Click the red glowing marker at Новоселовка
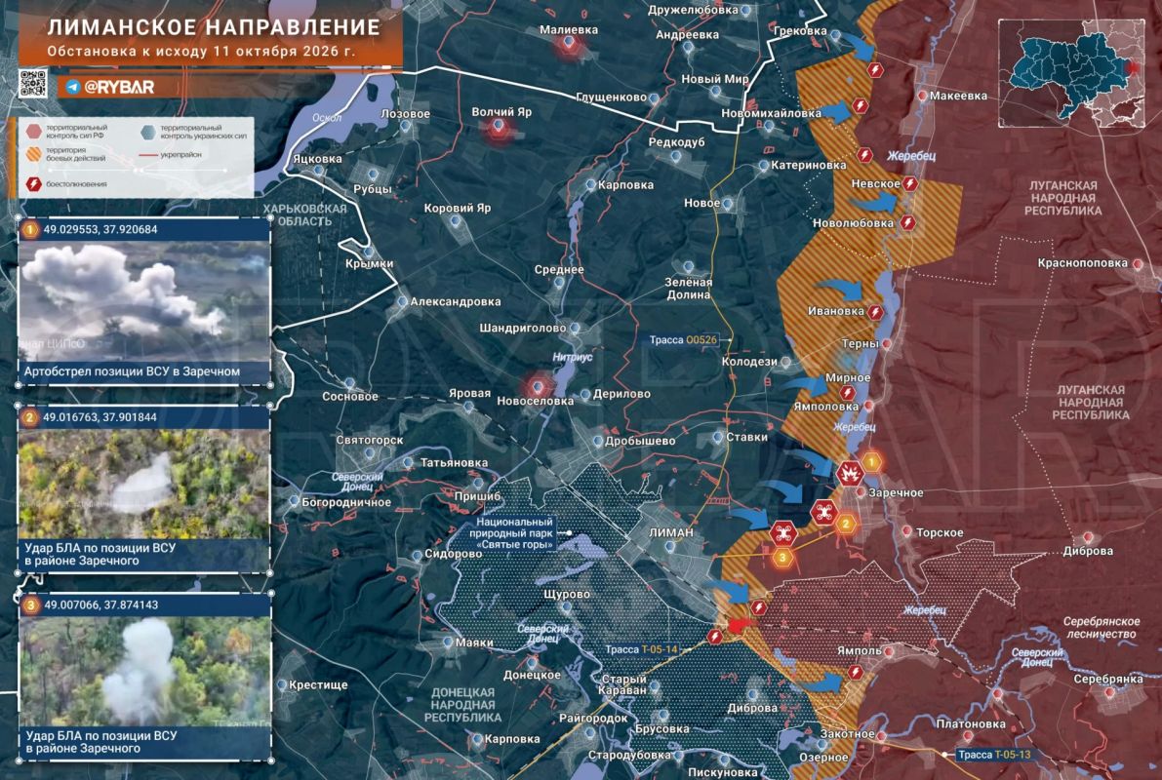The image size is (1162, 780). (539, 386)
